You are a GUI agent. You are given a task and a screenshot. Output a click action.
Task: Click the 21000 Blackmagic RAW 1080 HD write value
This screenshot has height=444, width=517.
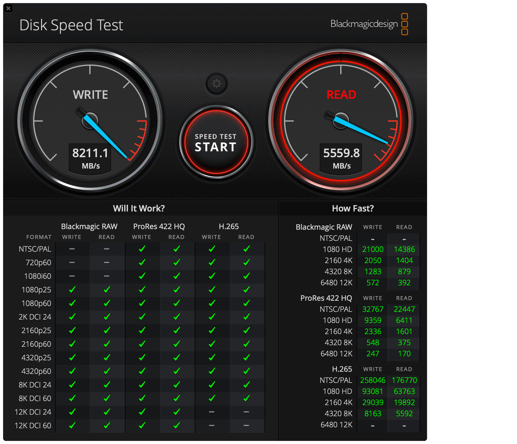coord(373,249)
